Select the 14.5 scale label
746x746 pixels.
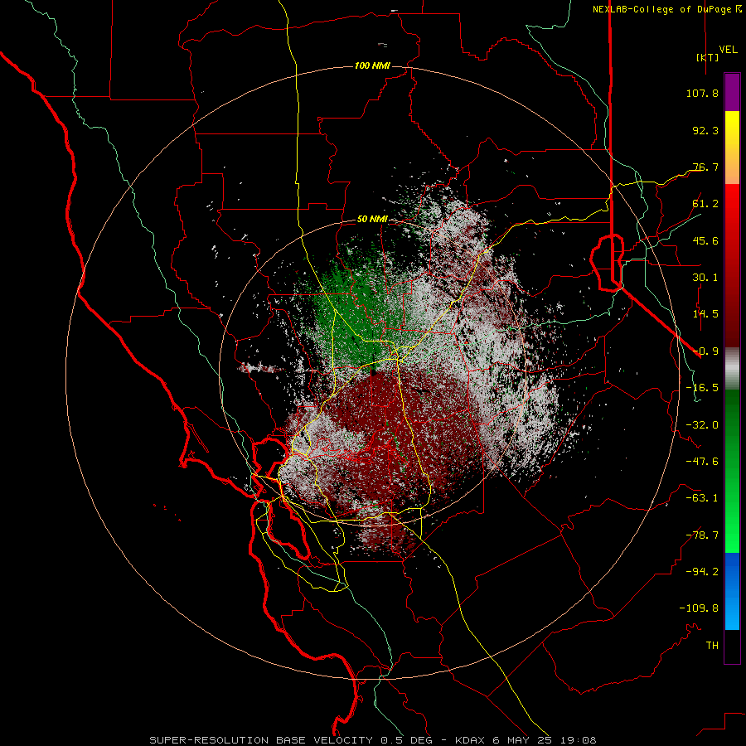click(x=705, y=314)
